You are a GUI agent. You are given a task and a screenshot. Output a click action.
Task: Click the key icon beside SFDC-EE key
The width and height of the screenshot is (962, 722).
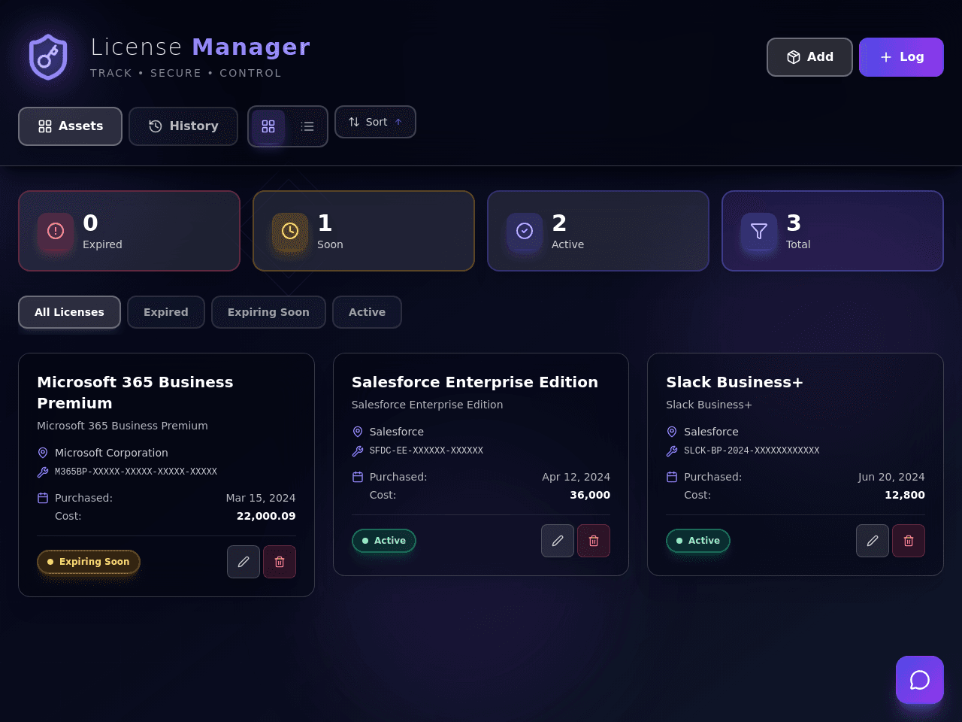click(x=358, y=451)
